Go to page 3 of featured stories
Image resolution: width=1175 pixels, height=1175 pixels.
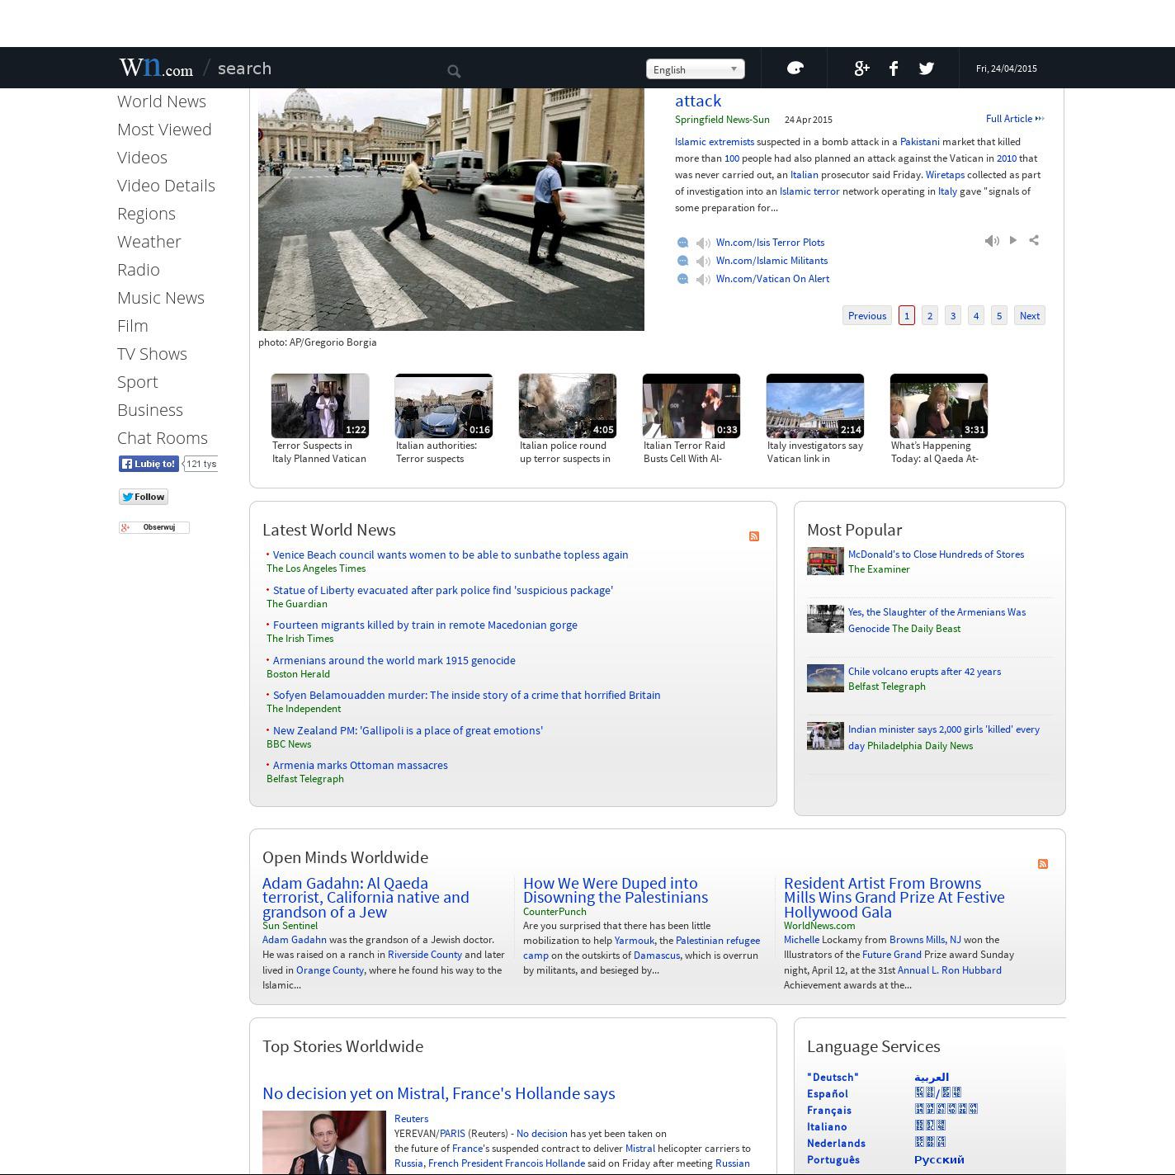point(953,316)
